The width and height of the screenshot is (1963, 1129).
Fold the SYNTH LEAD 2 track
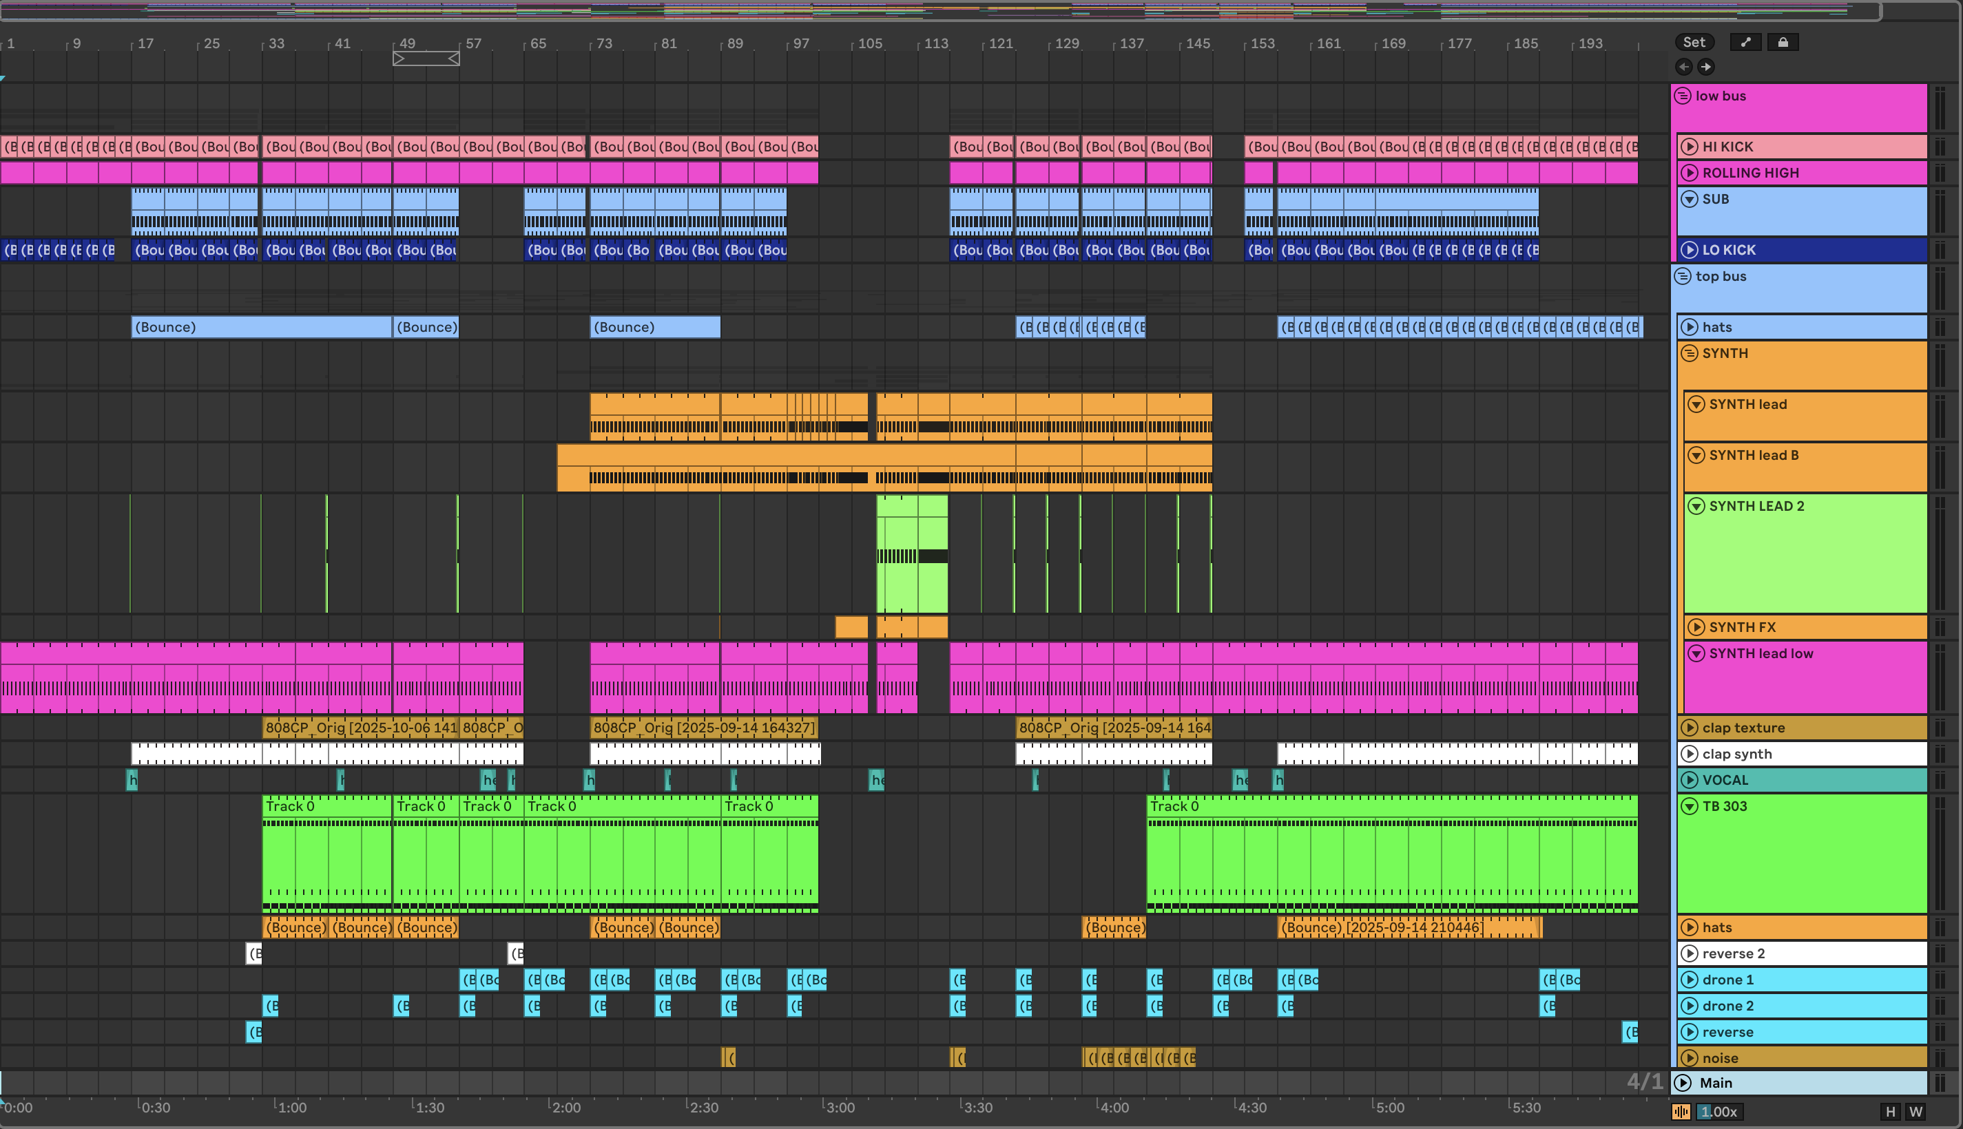1696,507
